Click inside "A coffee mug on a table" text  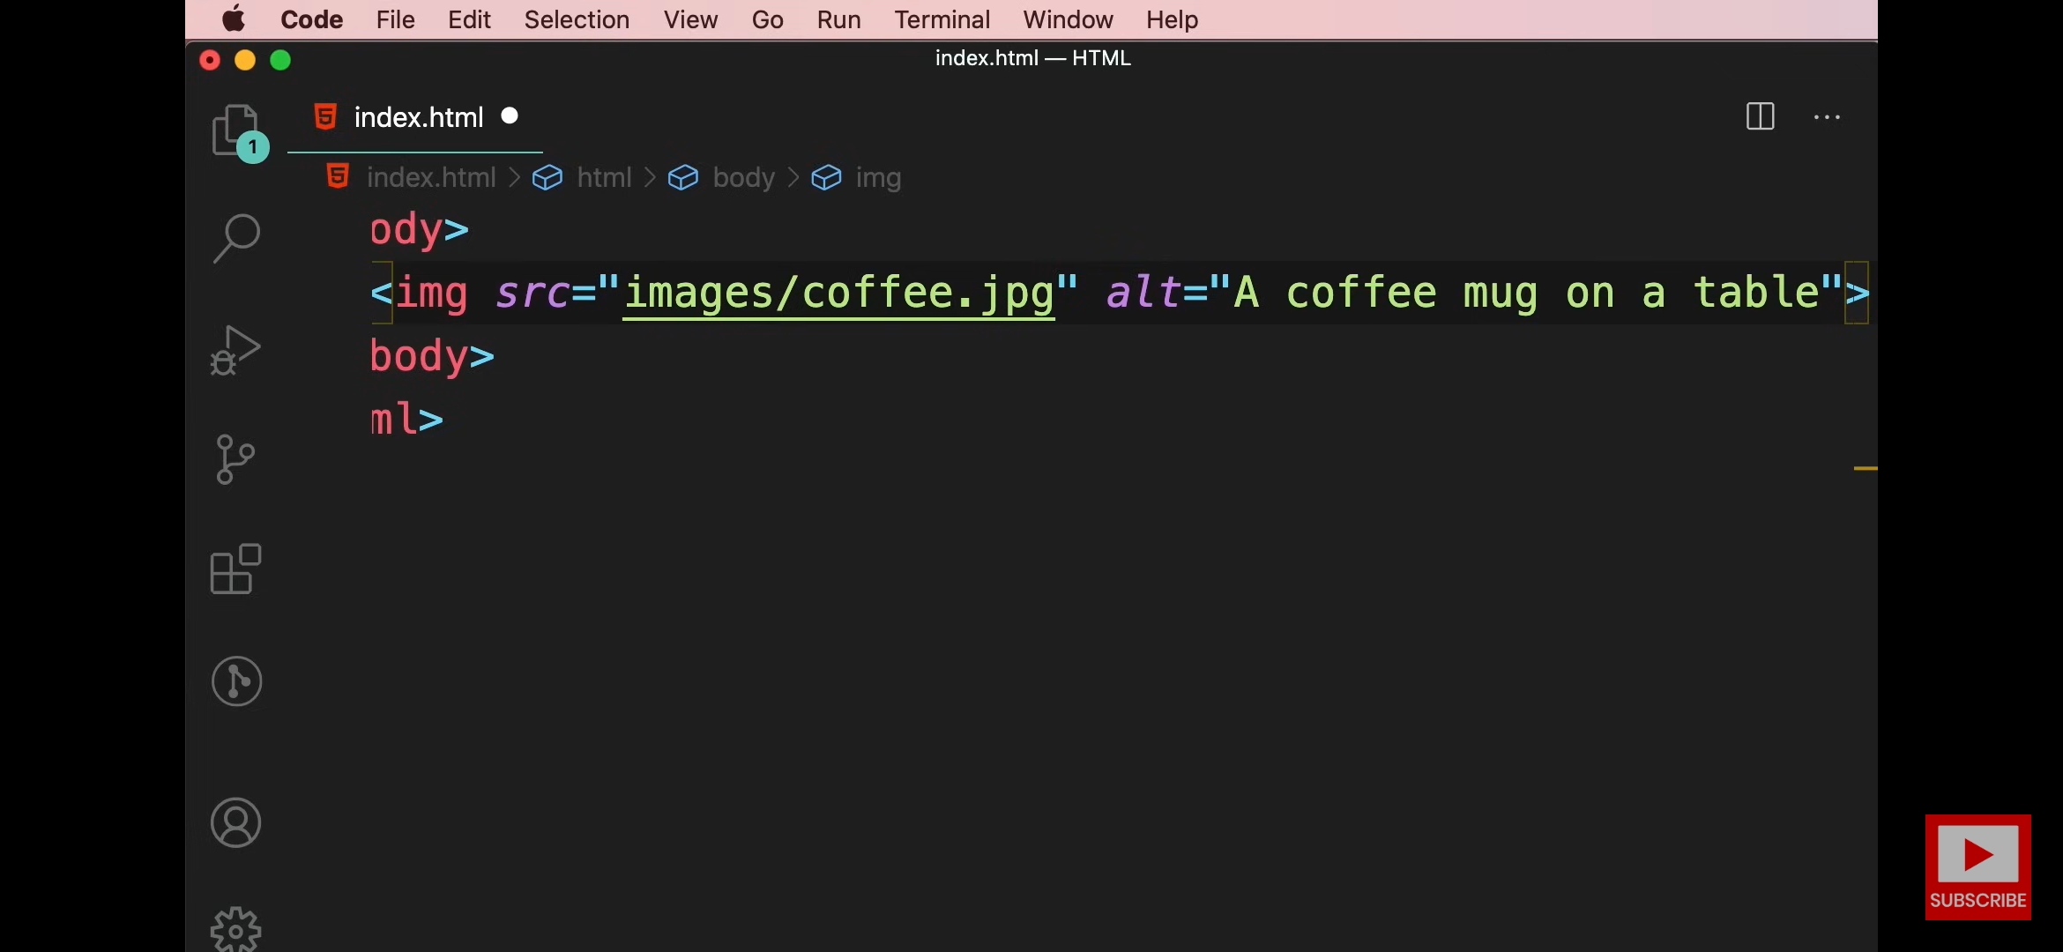tap(1526, 293)
